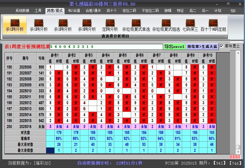Click the 导出excel button

(174, 46)
